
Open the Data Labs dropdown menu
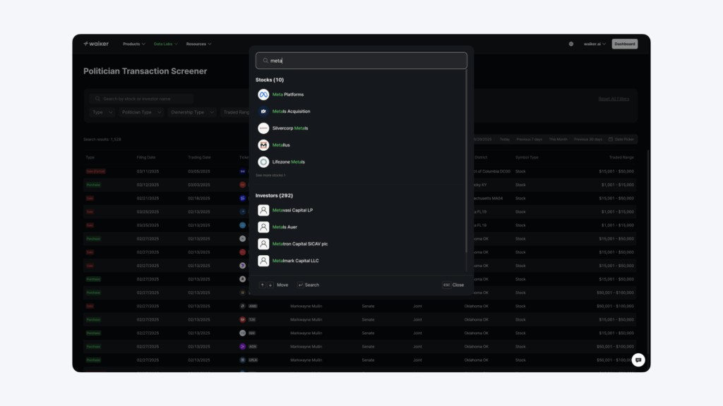[165, 44]
